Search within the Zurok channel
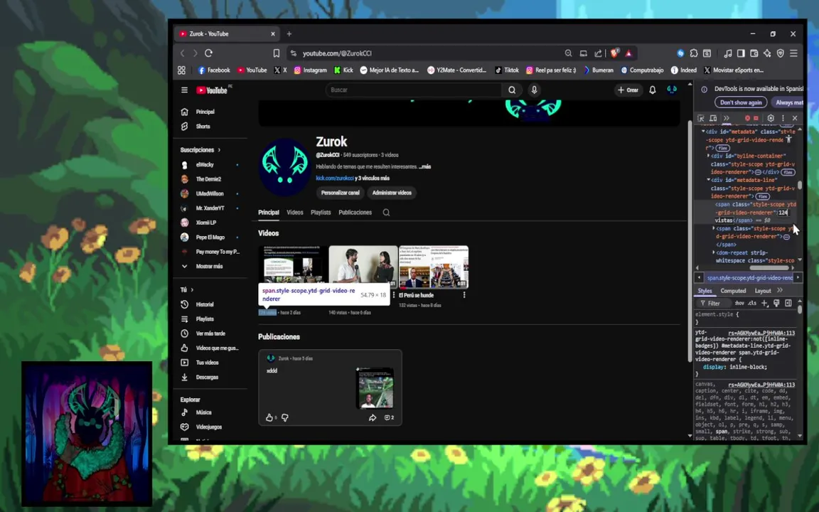The width and height of the screenshot is (819, 512). point(386,213)
